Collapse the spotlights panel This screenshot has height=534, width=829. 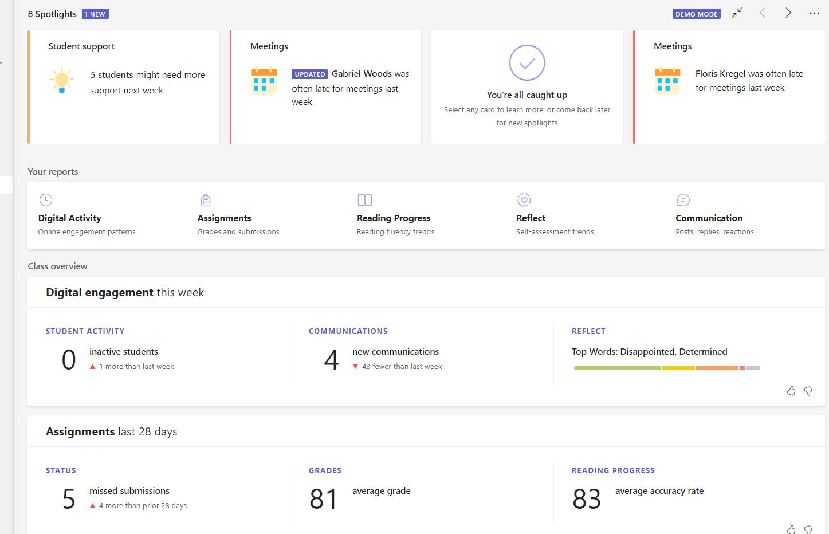coord(737,13)
